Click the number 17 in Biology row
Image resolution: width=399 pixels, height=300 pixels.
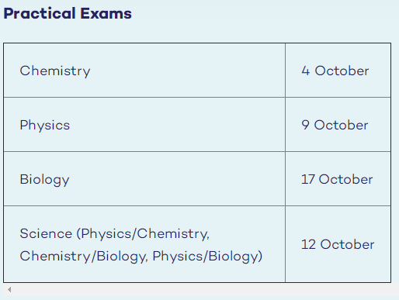tap(307, 179)
